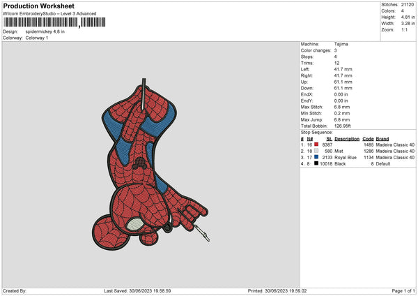Click the 'Created By:' footer label

click(15, 290)
